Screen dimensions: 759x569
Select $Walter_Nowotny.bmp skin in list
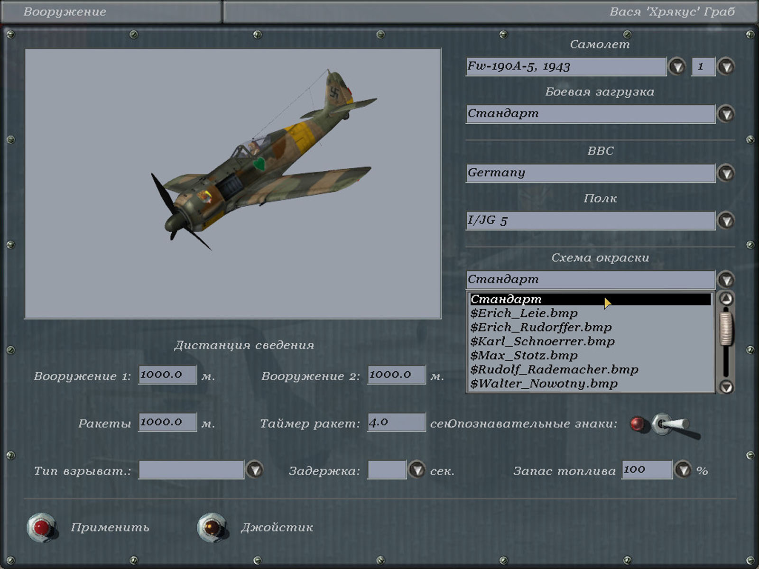coord(544,384)
